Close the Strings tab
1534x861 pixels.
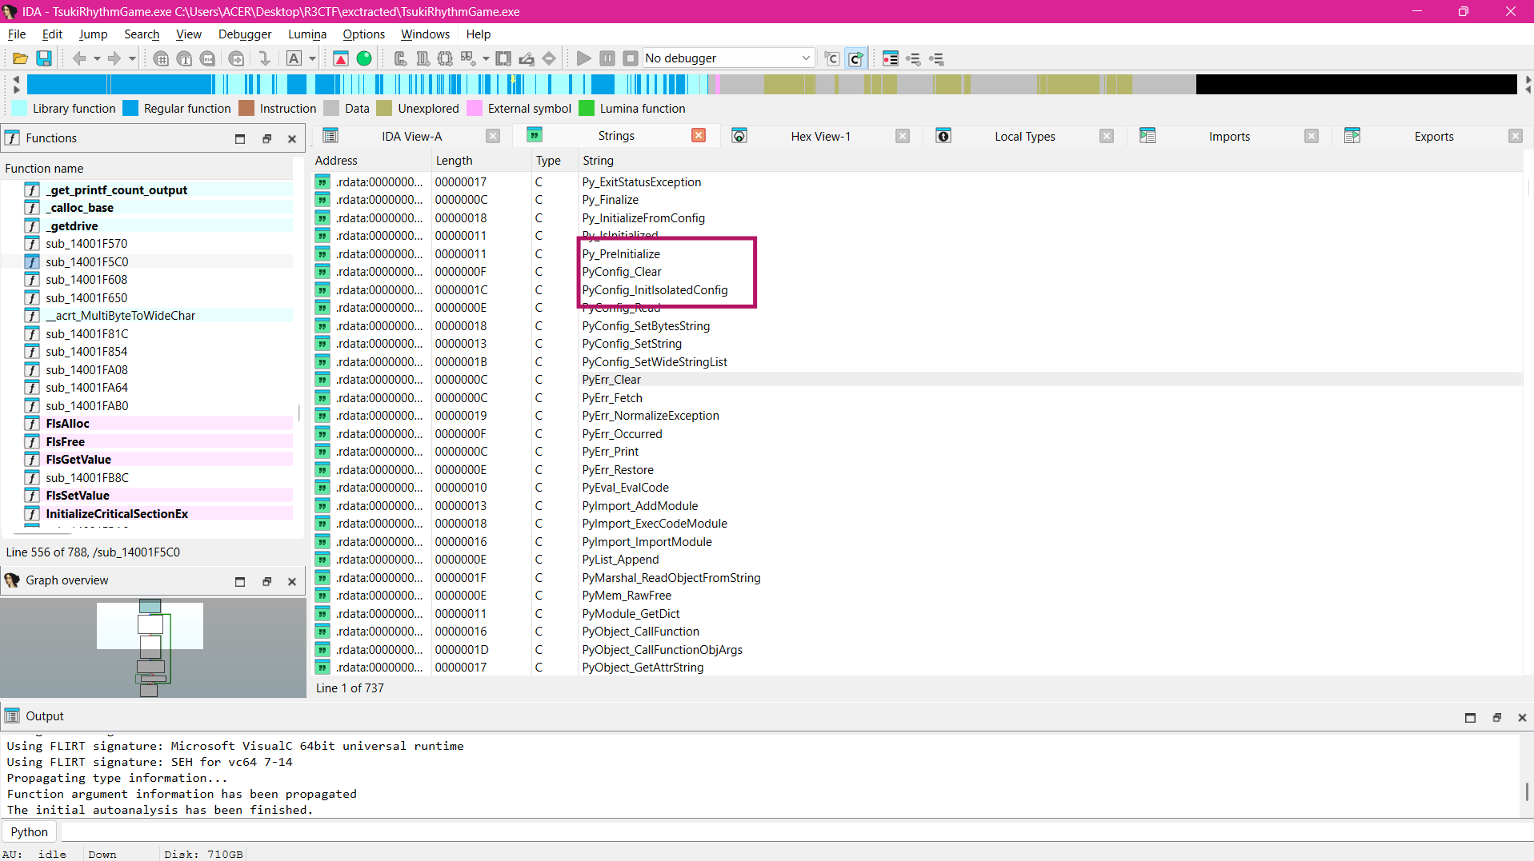coord(699,136)
